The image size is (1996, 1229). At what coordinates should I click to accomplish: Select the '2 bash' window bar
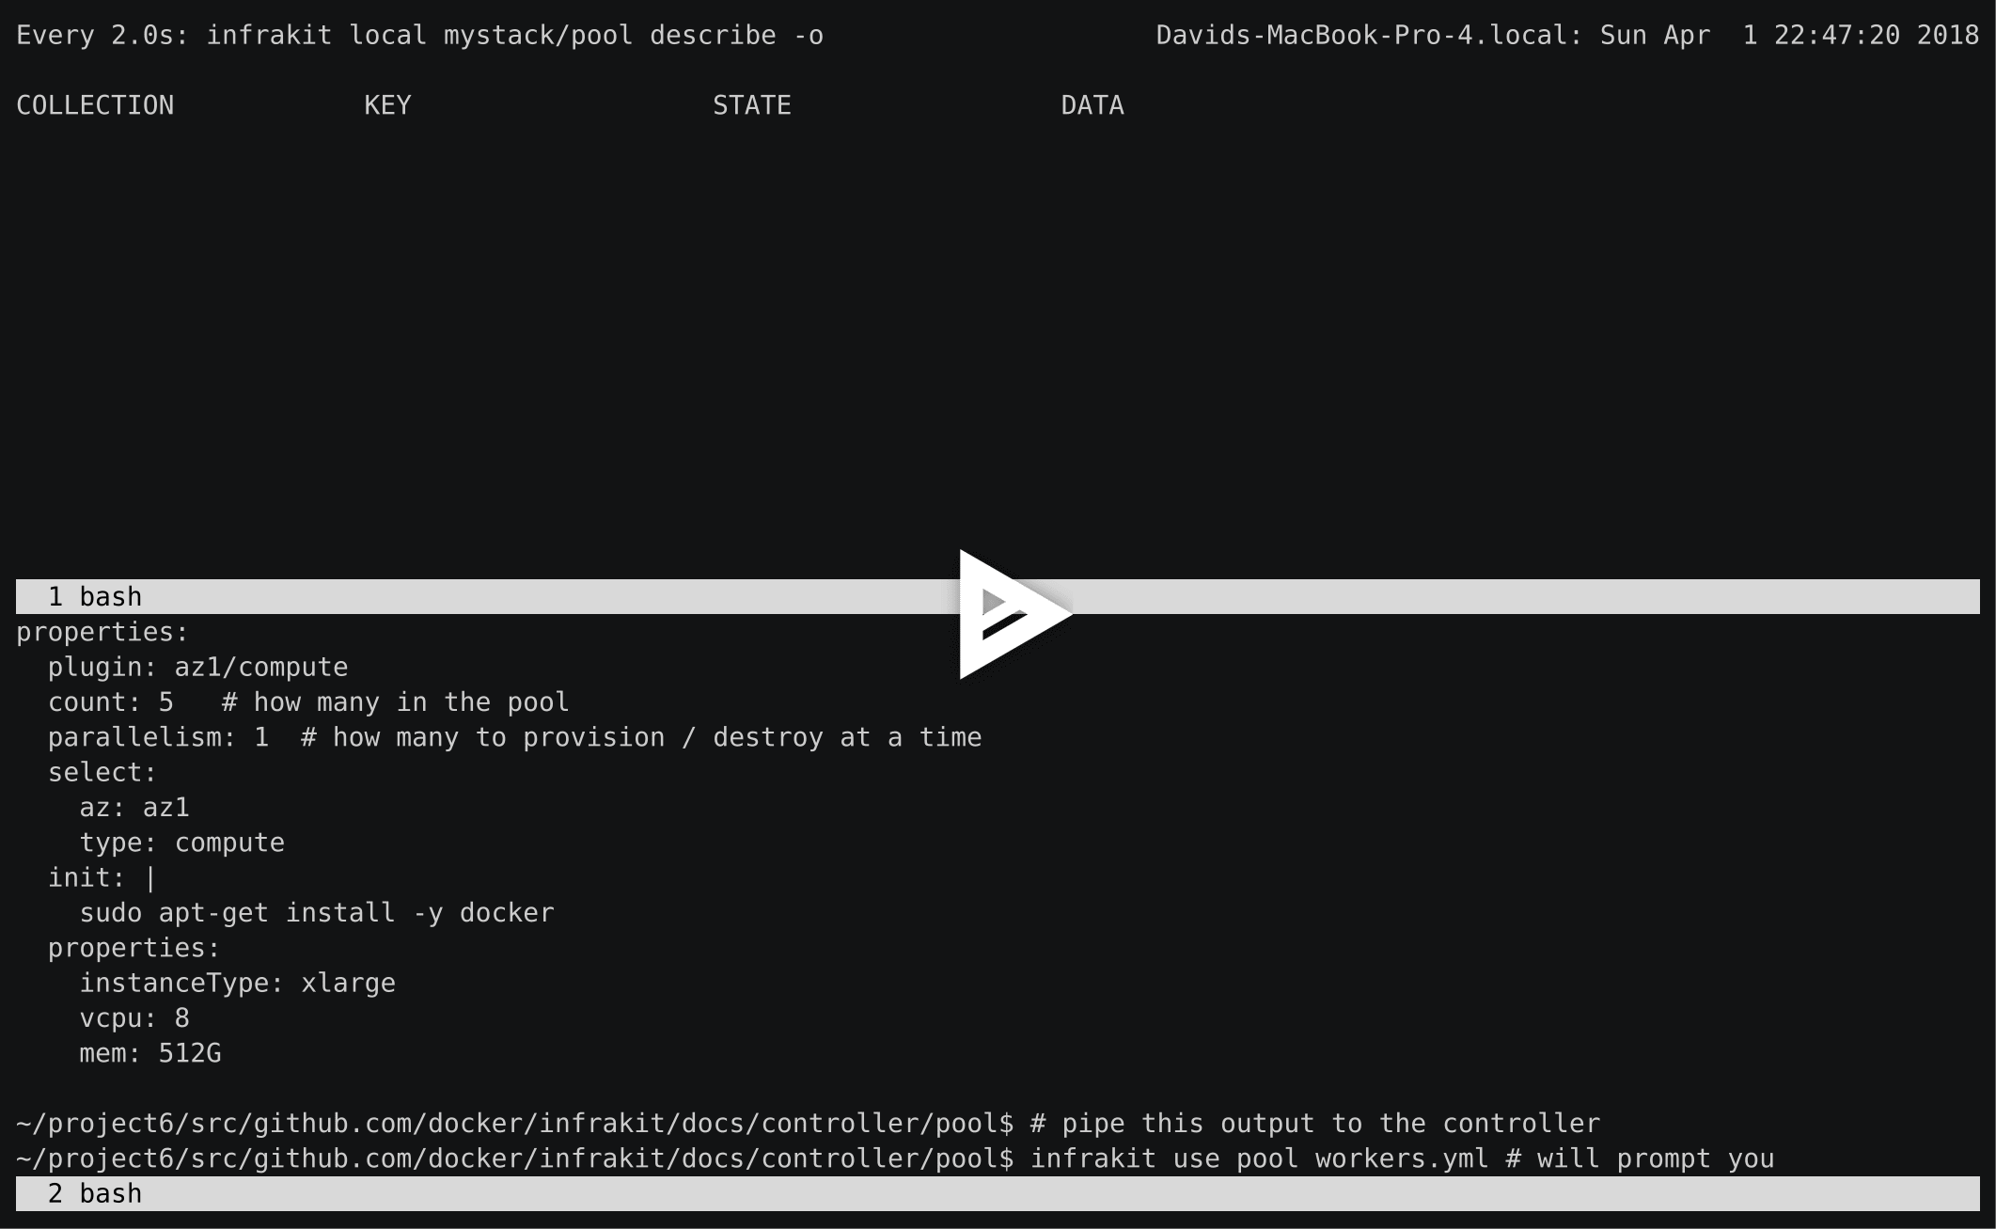click(998, 1193)
